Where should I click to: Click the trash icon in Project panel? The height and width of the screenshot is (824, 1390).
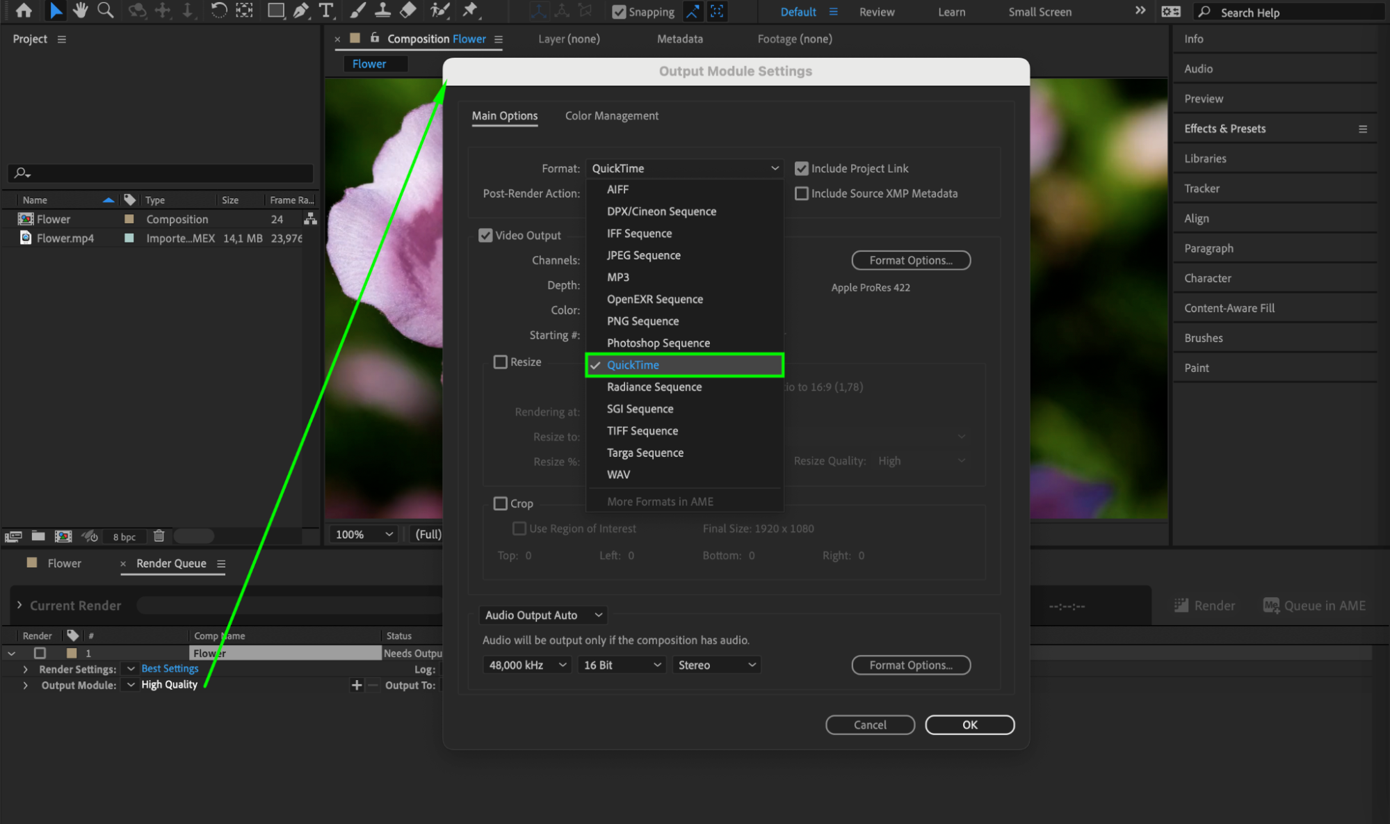point(159,536)
